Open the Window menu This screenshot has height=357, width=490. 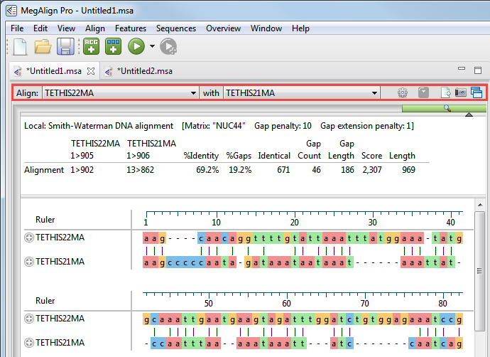(266, 28)
